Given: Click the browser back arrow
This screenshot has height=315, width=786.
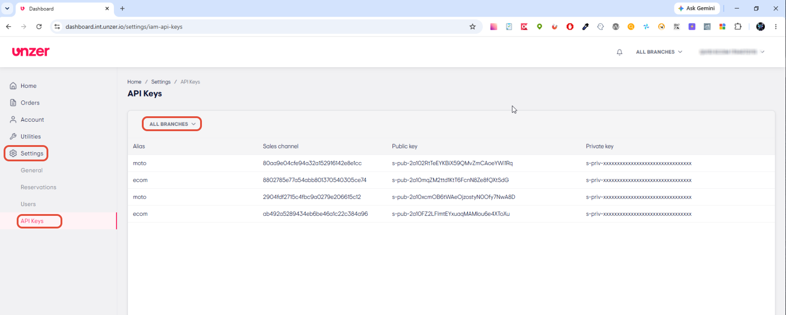Looking at the screenshot, I should 9,27.
